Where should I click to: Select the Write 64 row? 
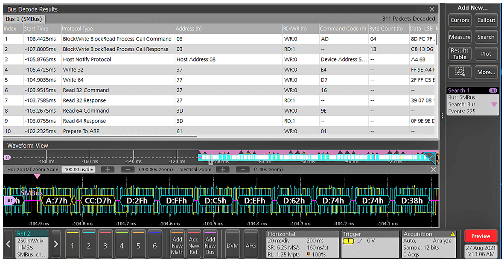coord(219,80)
